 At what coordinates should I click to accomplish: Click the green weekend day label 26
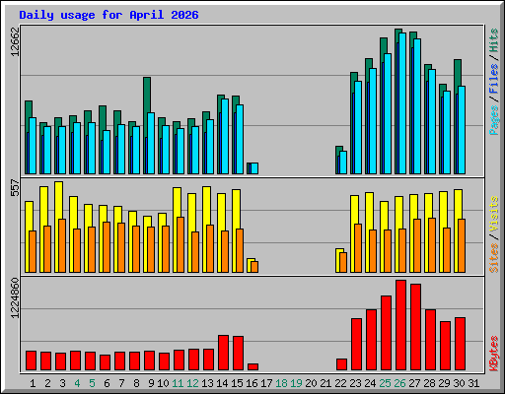click(x=399, y=383)
